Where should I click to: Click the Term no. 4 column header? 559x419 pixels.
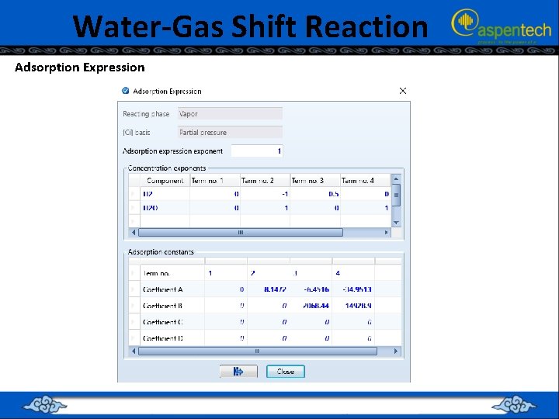(366, 181)
